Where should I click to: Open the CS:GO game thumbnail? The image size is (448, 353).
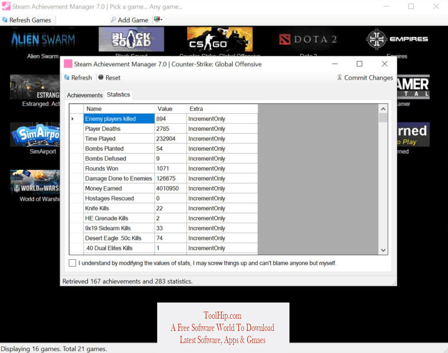(x=220, y=39)
